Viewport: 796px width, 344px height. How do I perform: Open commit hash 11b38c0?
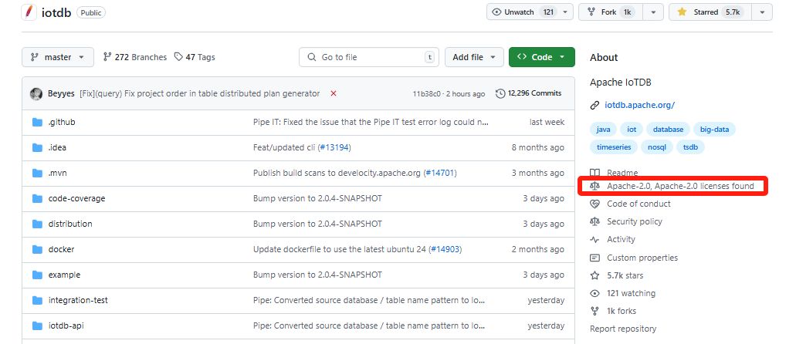tap(426, 94)
